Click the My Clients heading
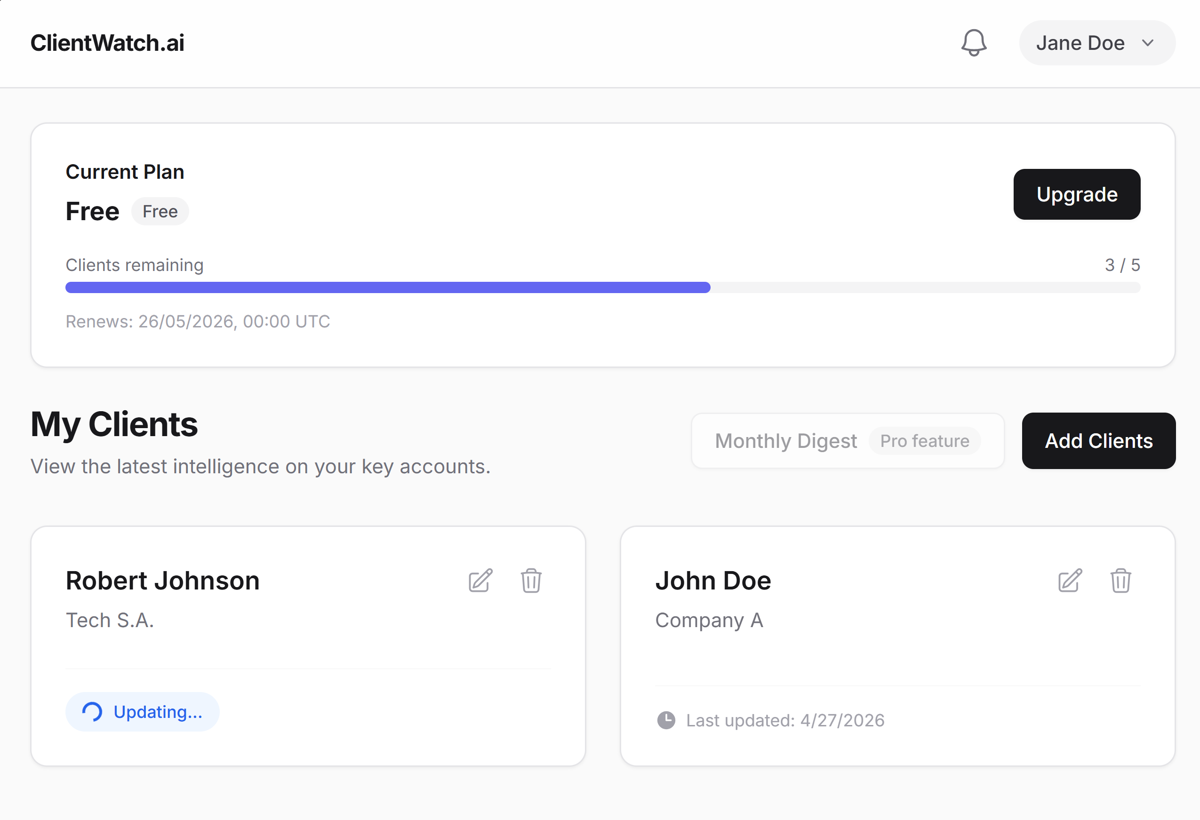 [114, 424]
